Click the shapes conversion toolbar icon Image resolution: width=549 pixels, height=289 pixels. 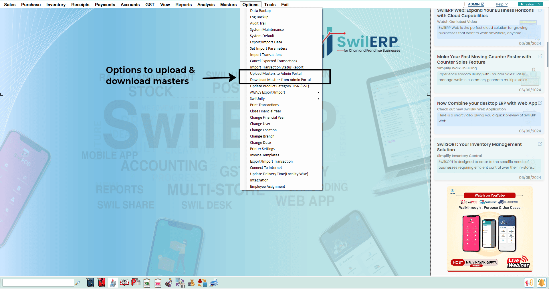(x=202, y=282)
